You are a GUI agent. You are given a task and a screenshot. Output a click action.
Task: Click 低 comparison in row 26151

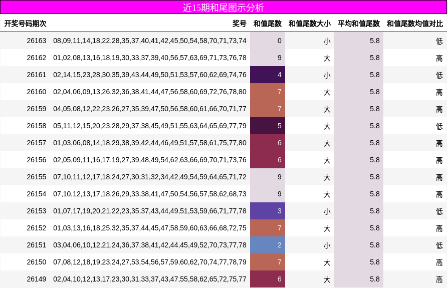tap(439, 245)
